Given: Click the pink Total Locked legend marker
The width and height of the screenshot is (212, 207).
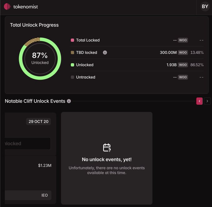Looking at the screenshot, I should point(72,40).
